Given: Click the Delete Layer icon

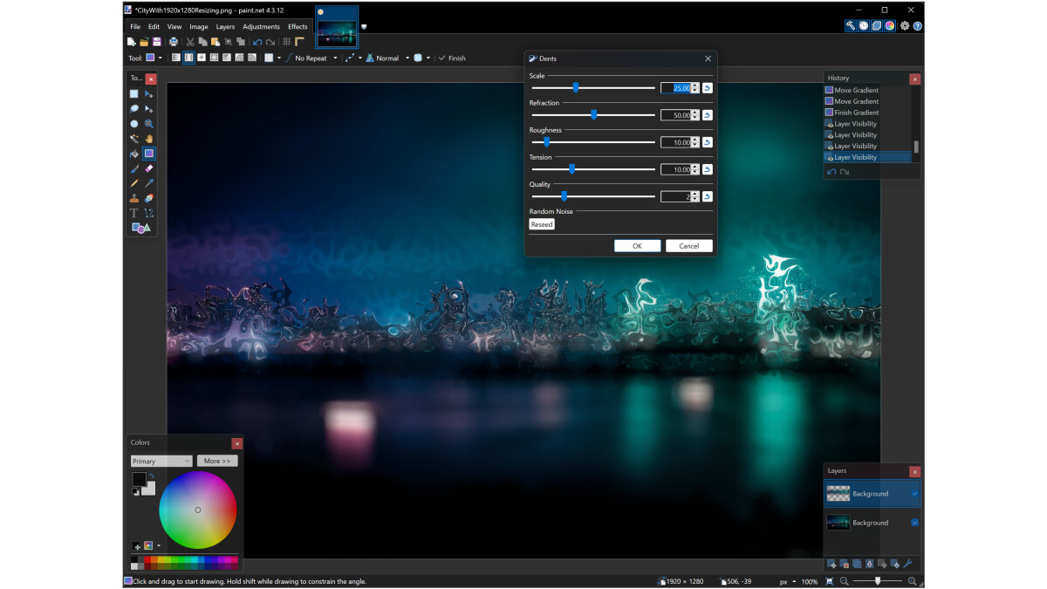Looking at the screenshot, I should [x=845, y=564].
